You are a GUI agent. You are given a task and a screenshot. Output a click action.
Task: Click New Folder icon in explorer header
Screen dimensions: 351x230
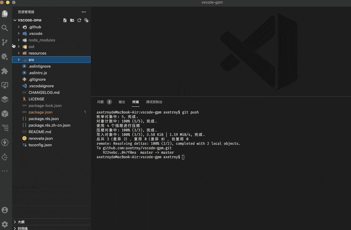tap(72, 20)
